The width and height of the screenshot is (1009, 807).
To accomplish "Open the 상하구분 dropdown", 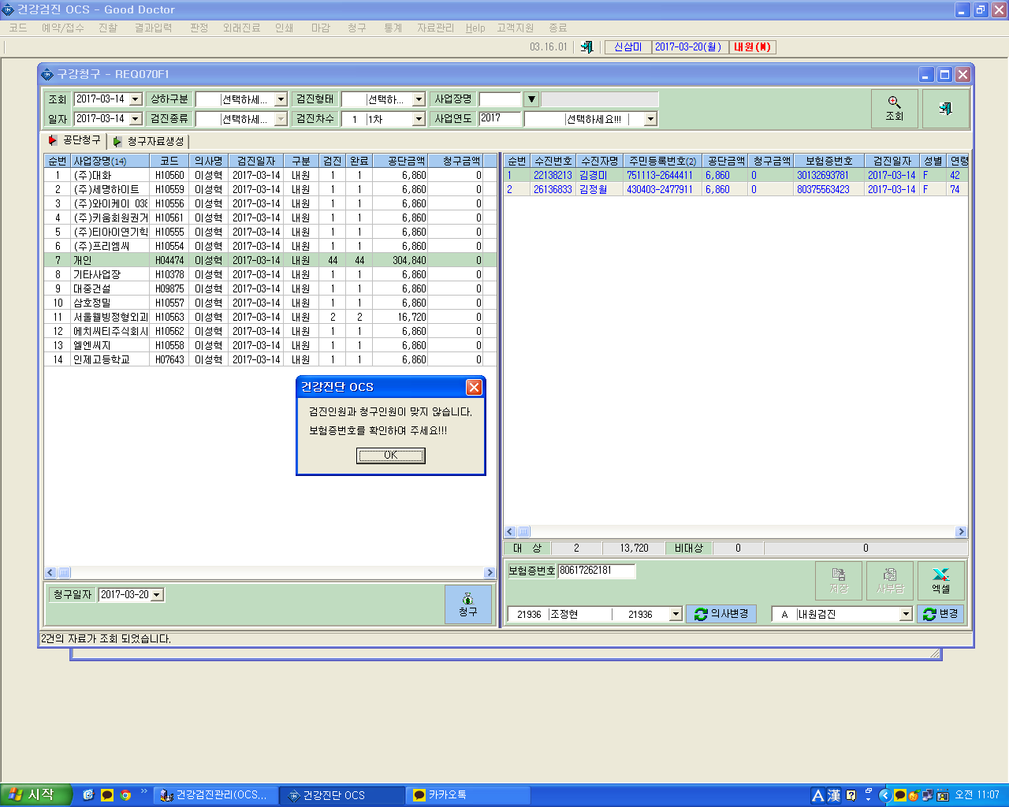I will [x=281, y=99].
